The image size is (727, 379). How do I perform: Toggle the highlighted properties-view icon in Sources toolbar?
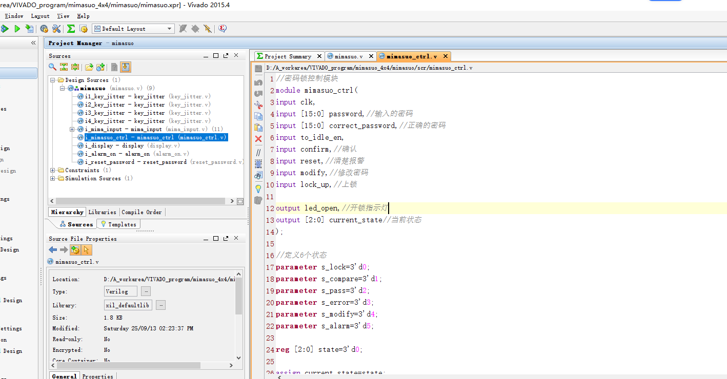coord(126,67)
